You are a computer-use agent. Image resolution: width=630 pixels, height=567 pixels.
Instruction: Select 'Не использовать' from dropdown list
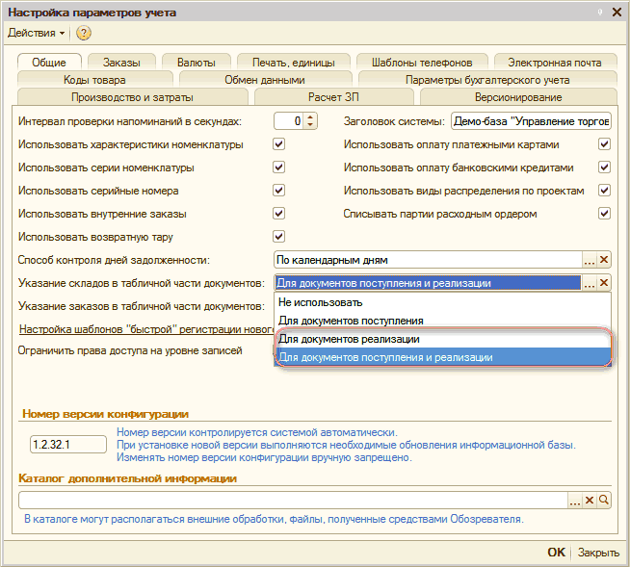click(x=442, y=302)
